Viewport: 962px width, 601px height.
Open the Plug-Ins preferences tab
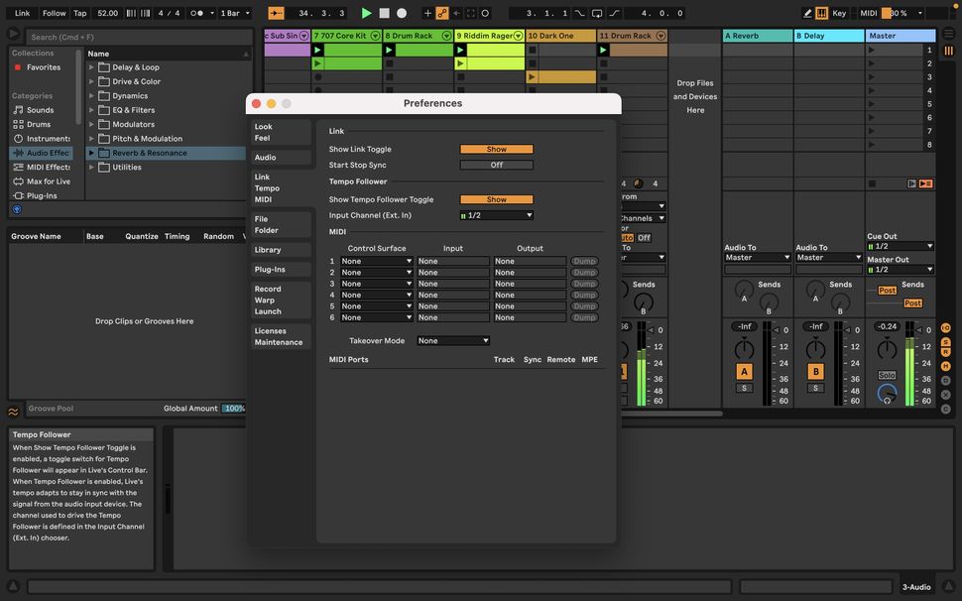[x=268, y=269]
